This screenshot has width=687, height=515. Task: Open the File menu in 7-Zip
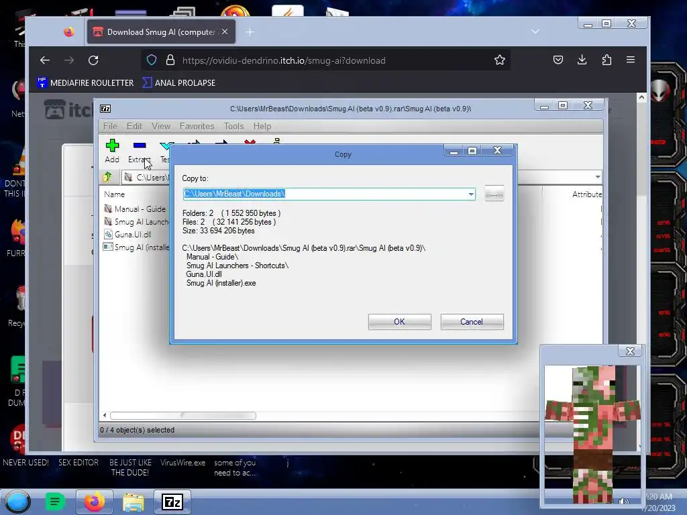point(110,126)
